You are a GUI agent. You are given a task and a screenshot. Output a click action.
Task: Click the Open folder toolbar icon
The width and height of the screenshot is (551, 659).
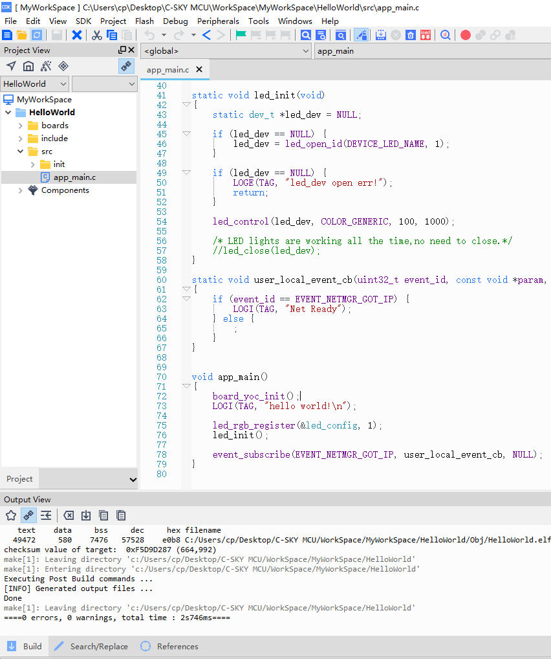22,36
